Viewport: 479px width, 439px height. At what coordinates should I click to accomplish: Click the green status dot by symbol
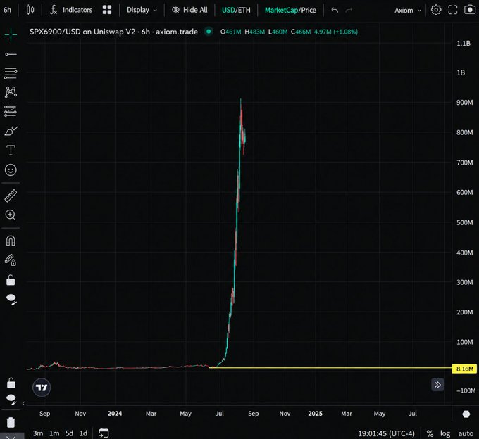point(209,32)
